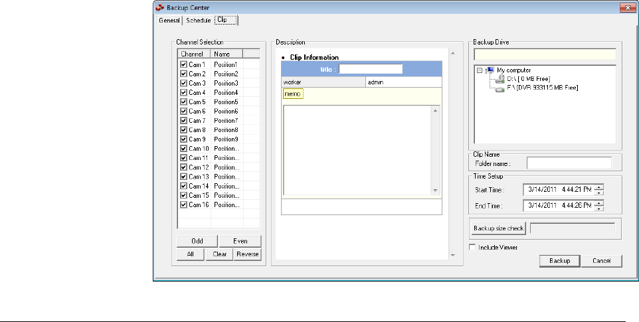
Task: Click the Folder name input field
Action: pyautogui.click(x=569, y=163)
